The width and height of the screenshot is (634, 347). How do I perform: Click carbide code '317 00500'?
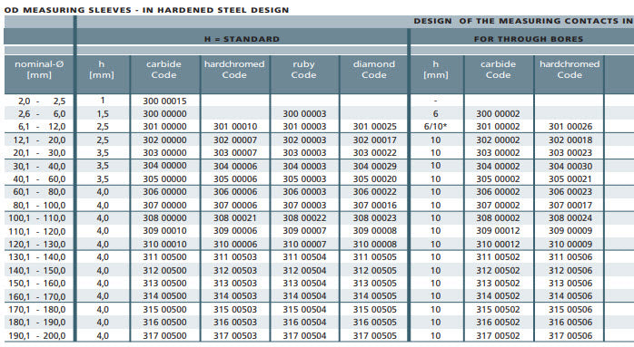pos(164,336)
